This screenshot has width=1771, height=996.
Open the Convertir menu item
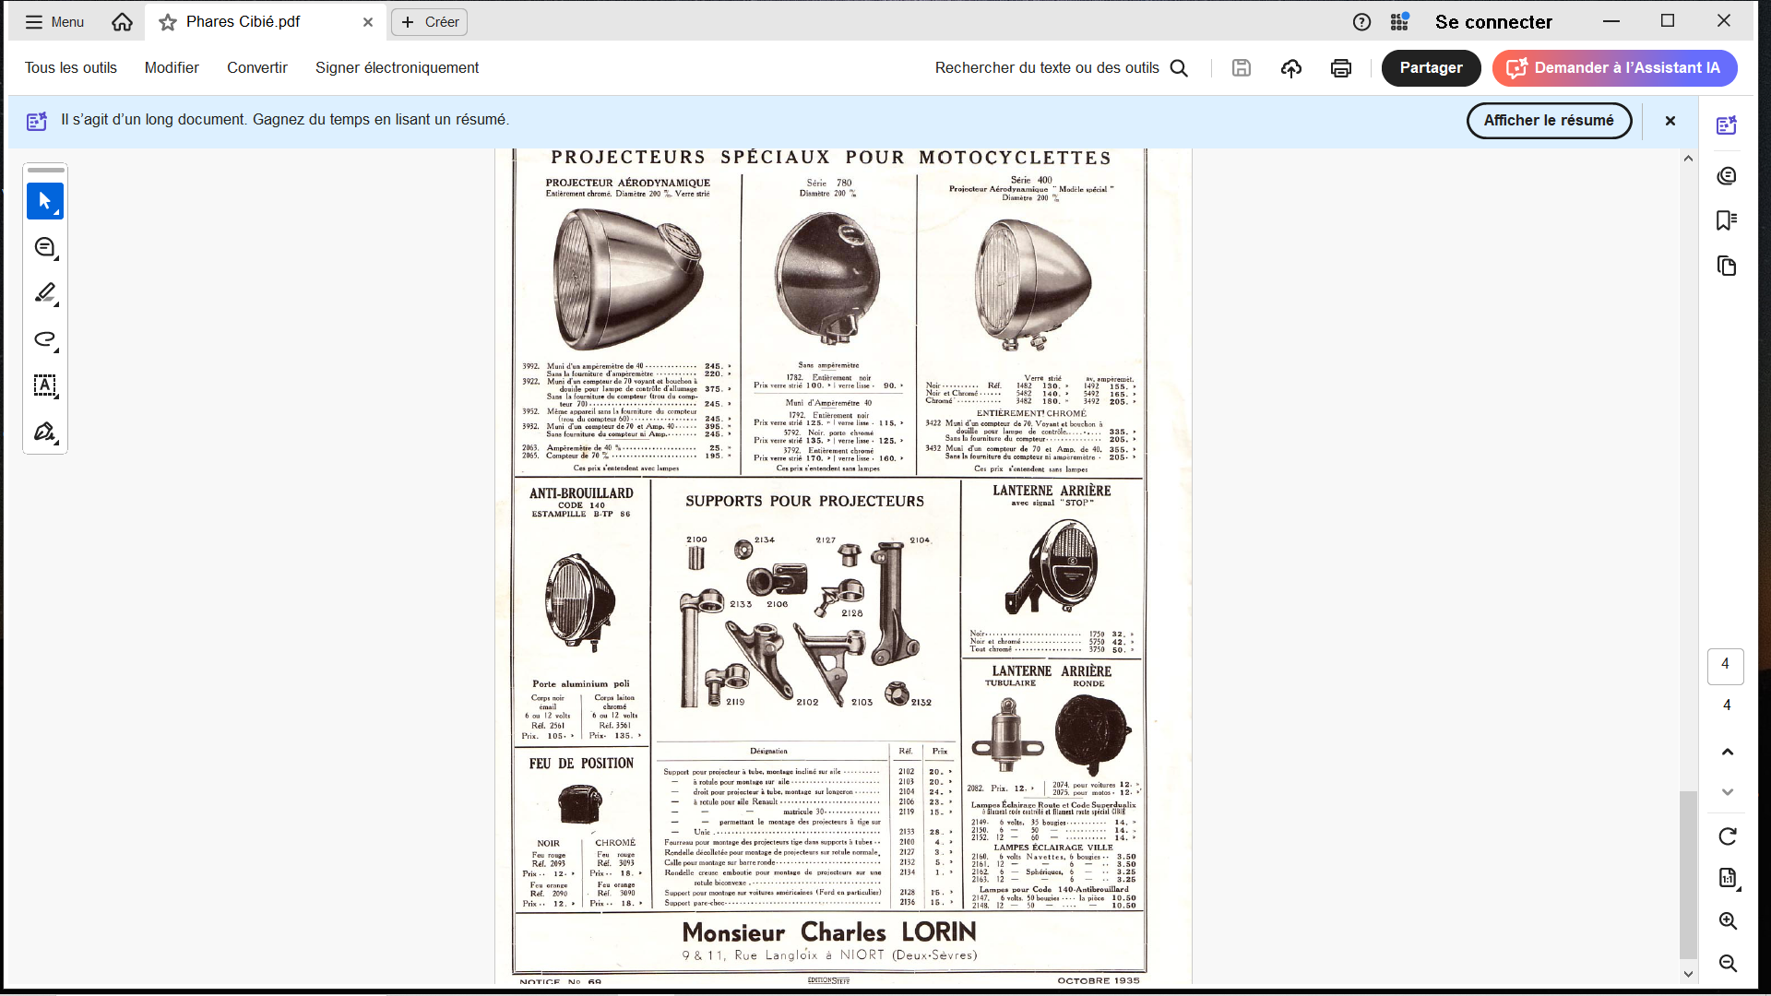(256, 68)
